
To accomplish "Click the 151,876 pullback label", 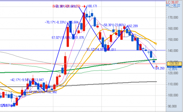I will (79, 38).
